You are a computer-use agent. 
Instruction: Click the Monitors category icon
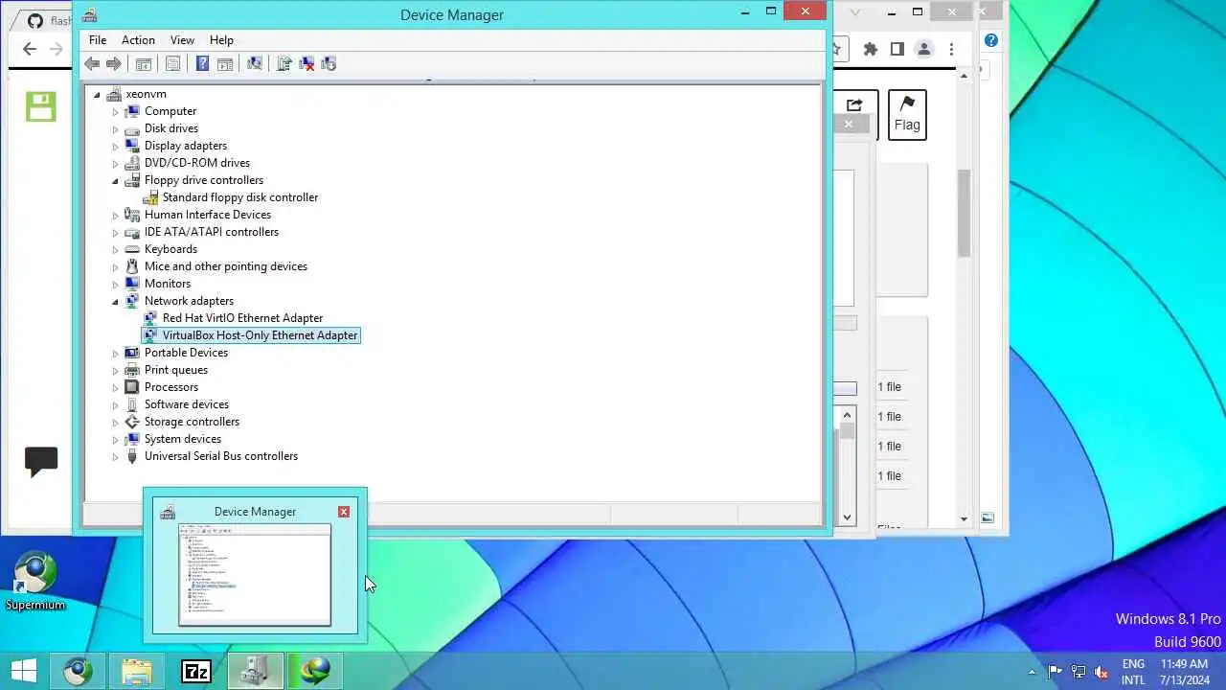(x=132, y=284)
